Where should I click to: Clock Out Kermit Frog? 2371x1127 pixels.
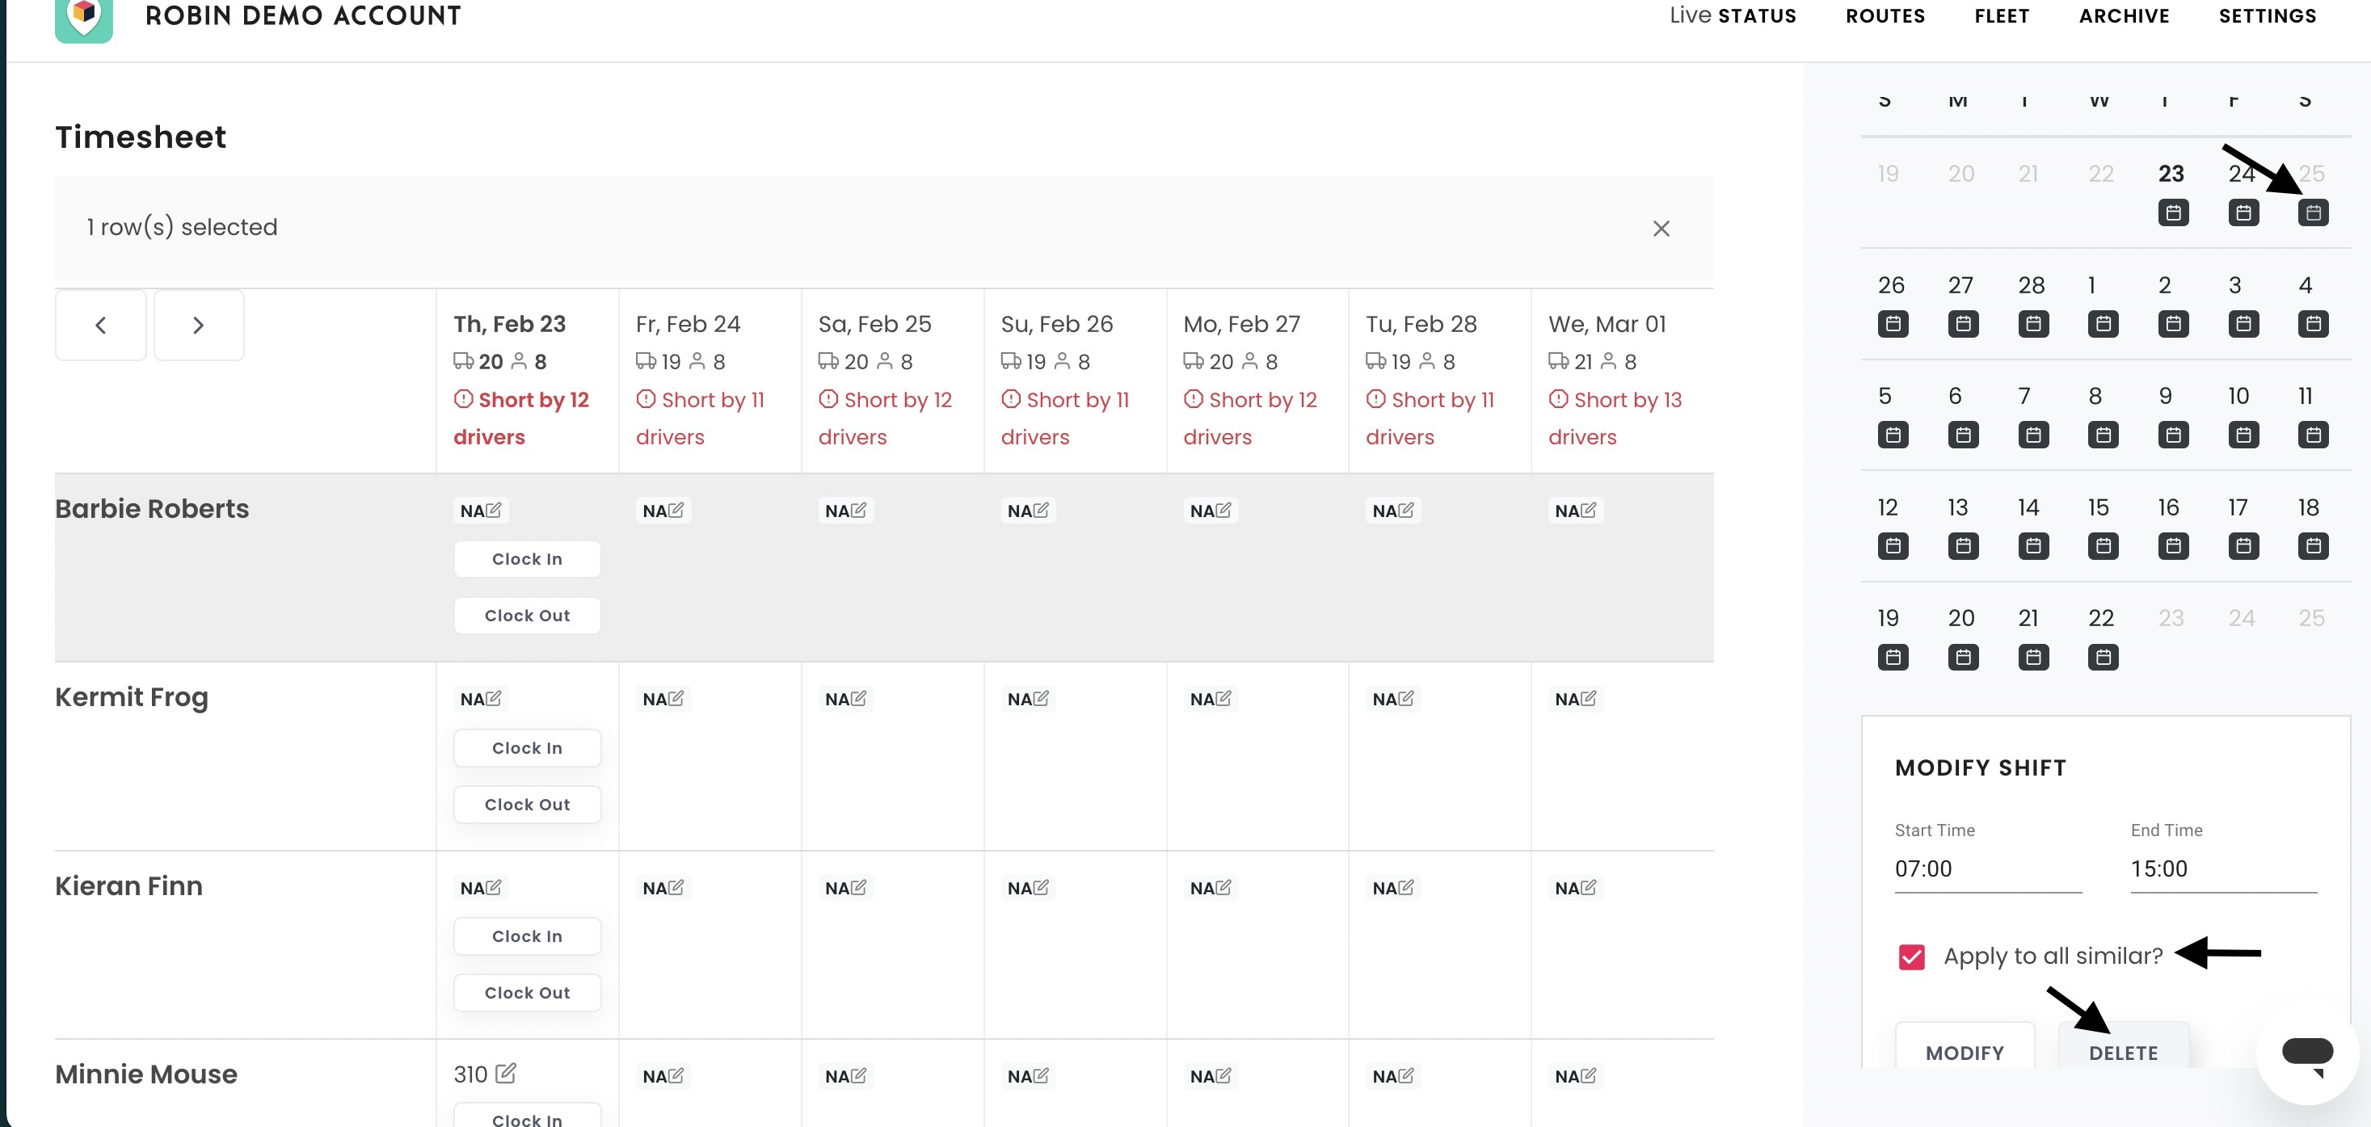click(528, 804)
